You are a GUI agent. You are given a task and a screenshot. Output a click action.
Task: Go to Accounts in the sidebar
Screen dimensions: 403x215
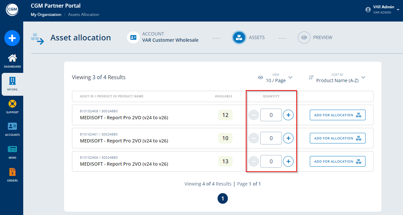[x=12, y=126]
